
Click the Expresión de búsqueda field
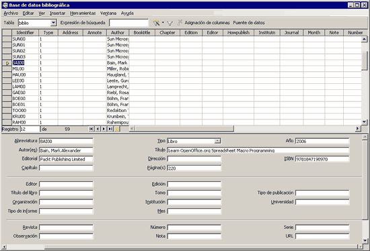[x=128, y=23]
